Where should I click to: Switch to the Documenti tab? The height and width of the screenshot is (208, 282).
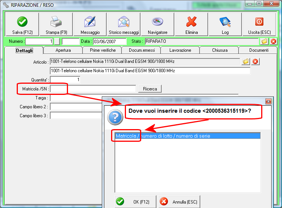click(259, 50)
